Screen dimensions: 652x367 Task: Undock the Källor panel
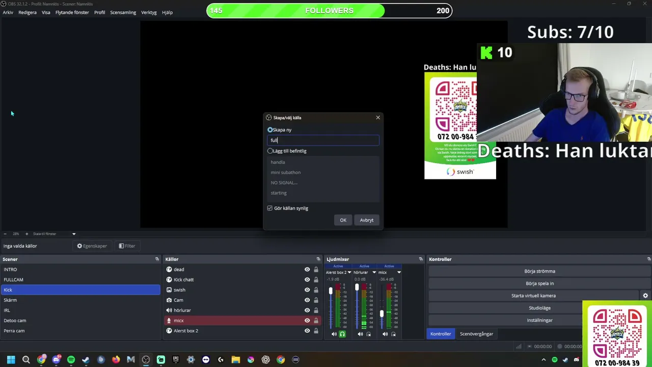pyautogui.click(x=318, y=259)
